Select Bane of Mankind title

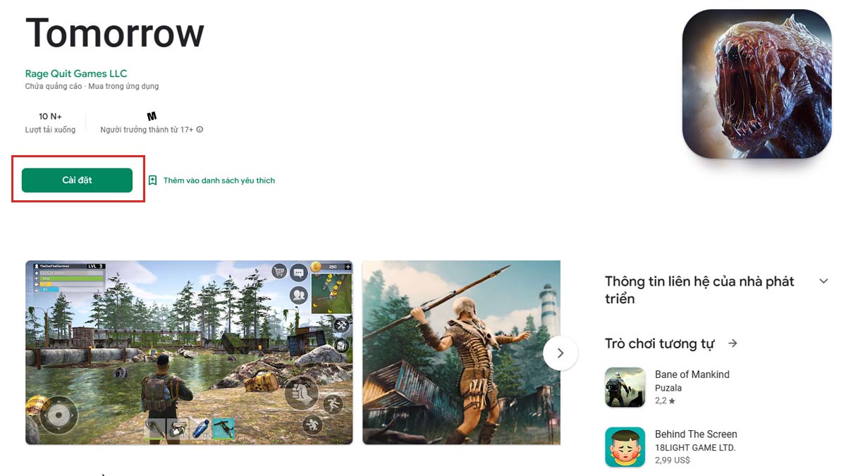pos(692,374)
